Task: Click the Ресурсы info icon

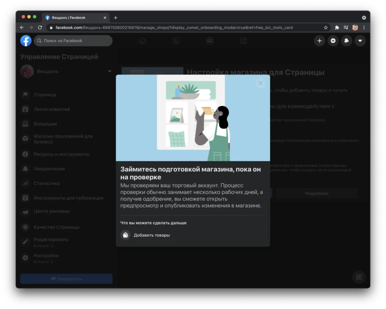Action: (x=25, y=154)
